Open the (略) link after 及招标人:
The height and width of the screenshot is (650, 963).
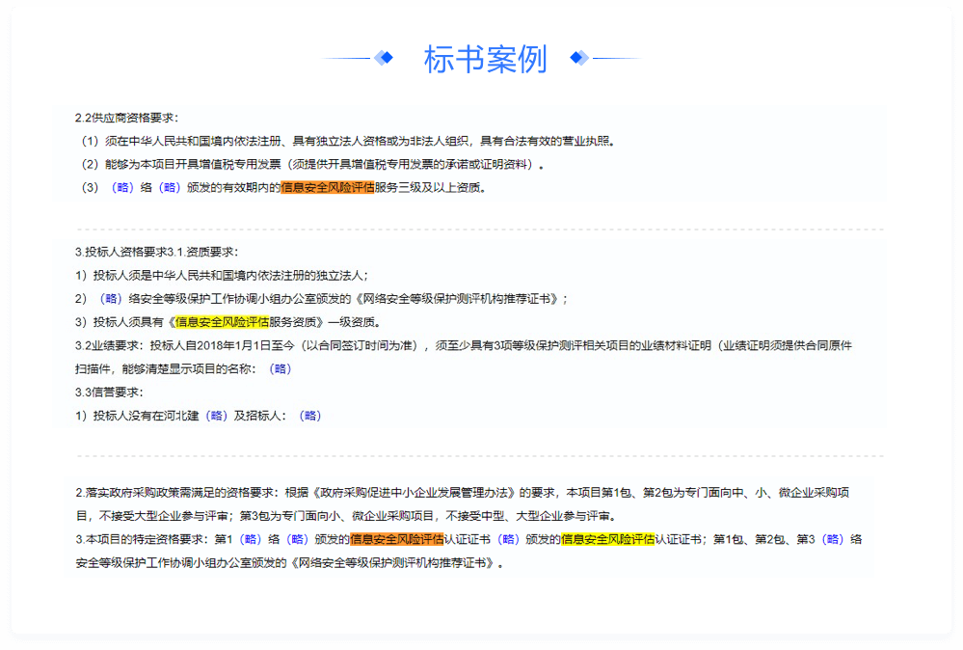coord(310,416)
